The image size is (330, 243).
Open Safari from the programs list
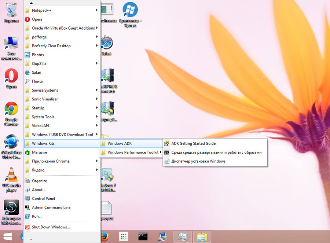[62, 72]
